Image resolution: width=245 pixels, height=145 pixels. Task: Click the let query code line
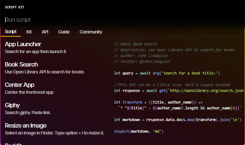(167, 73)
